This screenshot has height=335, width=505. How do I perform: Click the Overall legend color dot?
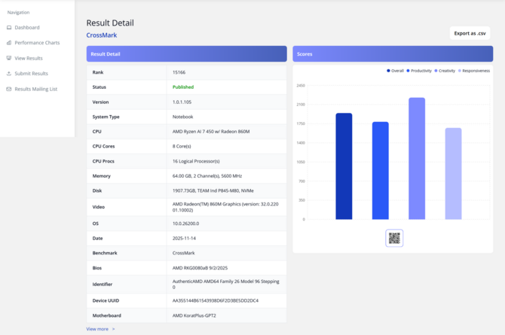tap(388, 71)
